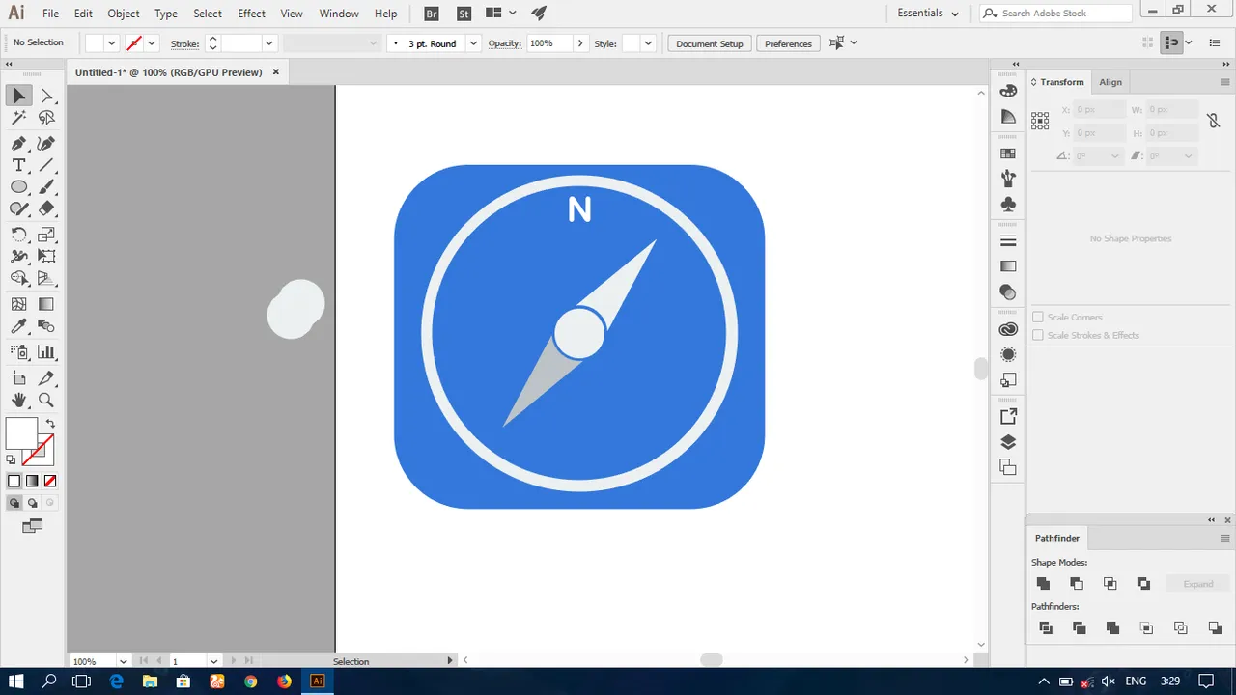Select the Direct Selection tool
Image resolution: width=1236 pixels, height=695 pixels.
46,96
